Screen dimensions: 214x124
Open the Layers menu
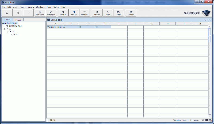tap(30, 7)
